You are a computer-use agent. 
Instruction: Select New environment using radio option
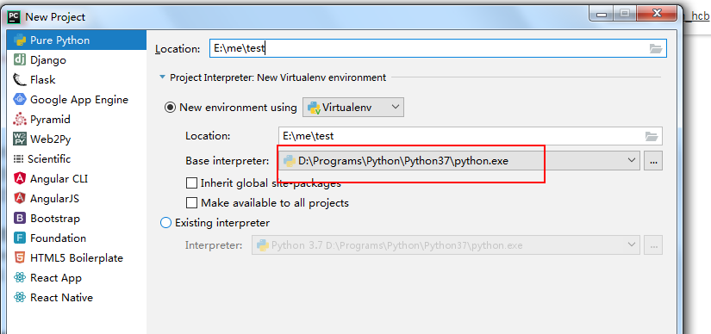[x=170, y=108]
